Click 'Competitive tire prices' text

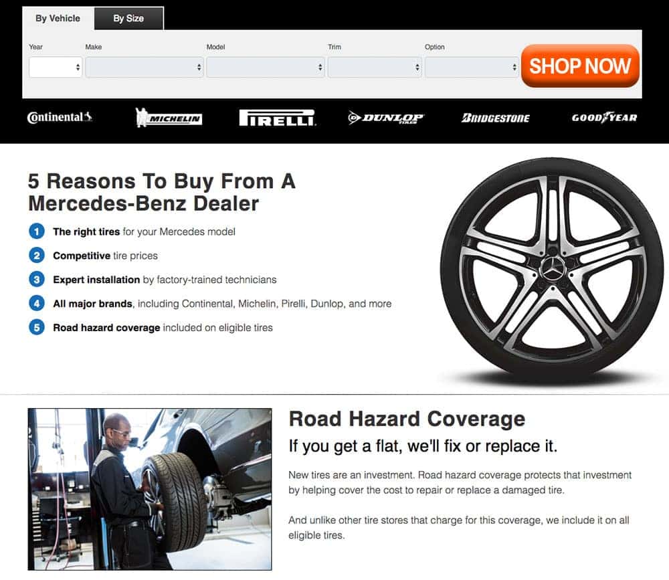point(106,256)
